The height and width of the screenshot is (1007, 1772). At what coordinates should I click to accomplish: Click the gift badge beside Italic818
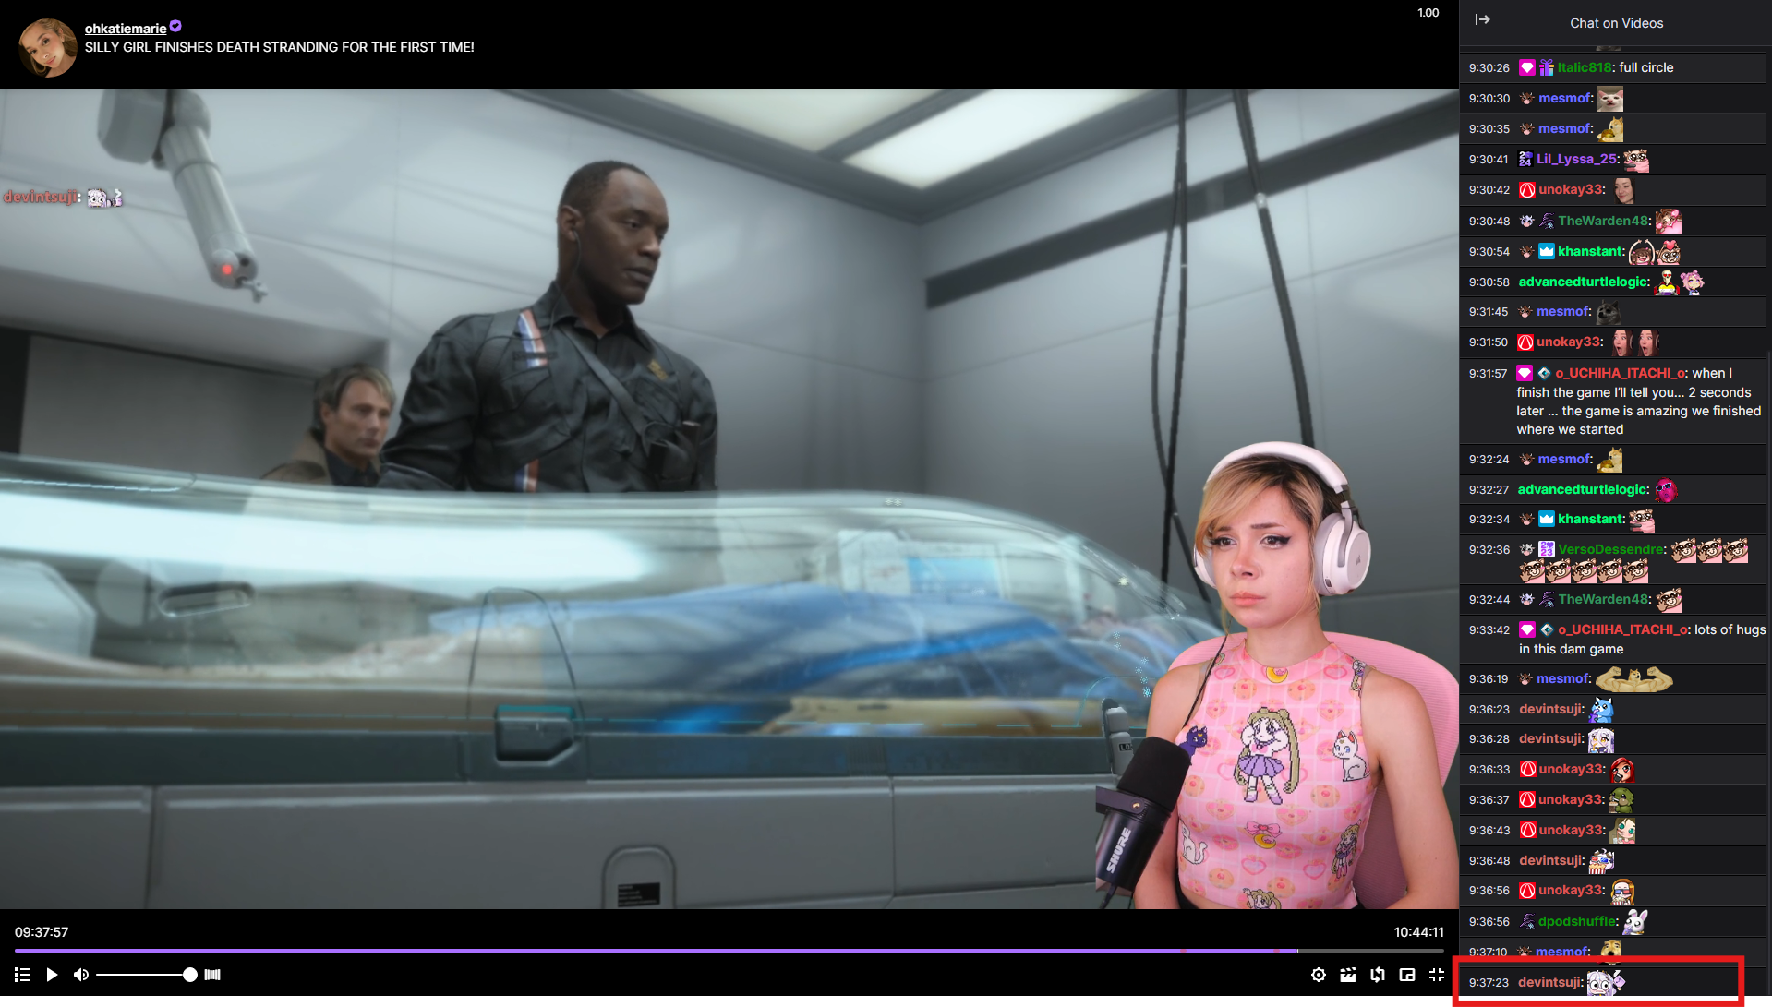pyautogui.click(x=1547, y=67)
